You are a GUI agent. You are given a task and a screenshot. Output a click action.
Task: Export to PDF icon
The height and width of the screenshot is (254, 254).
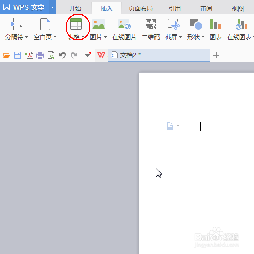[29, 55]
